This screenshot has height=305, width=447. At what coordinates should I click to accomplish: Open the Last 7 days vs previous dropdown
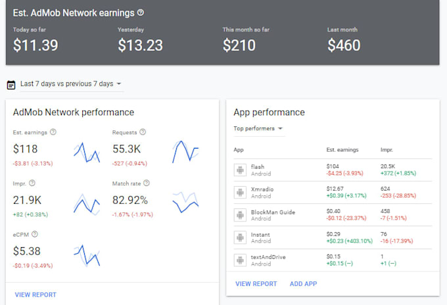(71, 83)
